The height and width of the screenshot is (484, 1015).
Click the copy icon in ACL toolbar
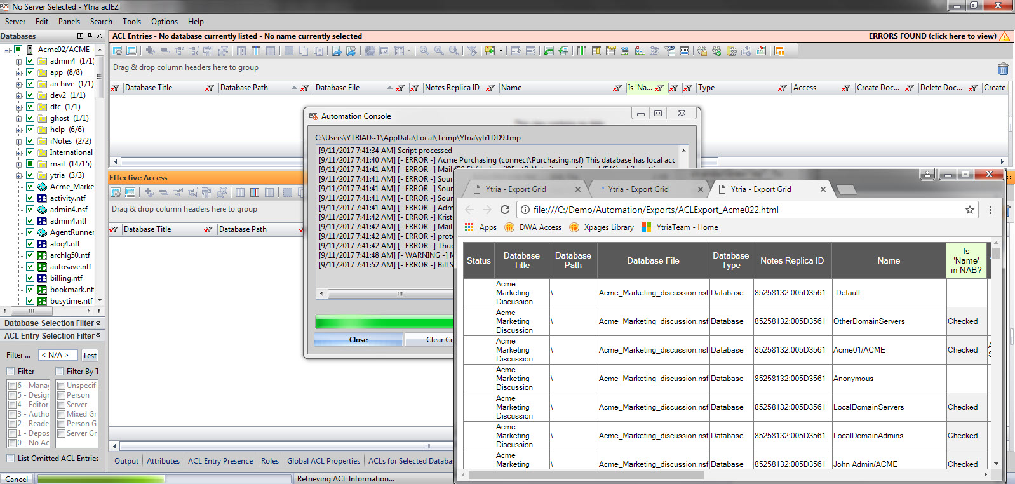304,51
